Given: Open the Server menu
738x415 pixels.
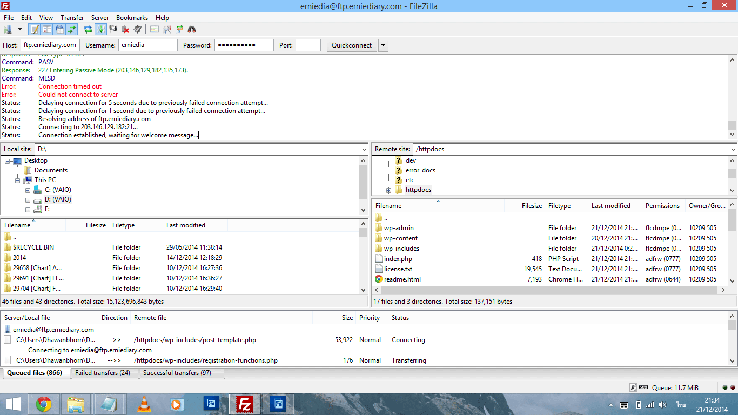Looking at the screenshot, I should pos(100,18).
